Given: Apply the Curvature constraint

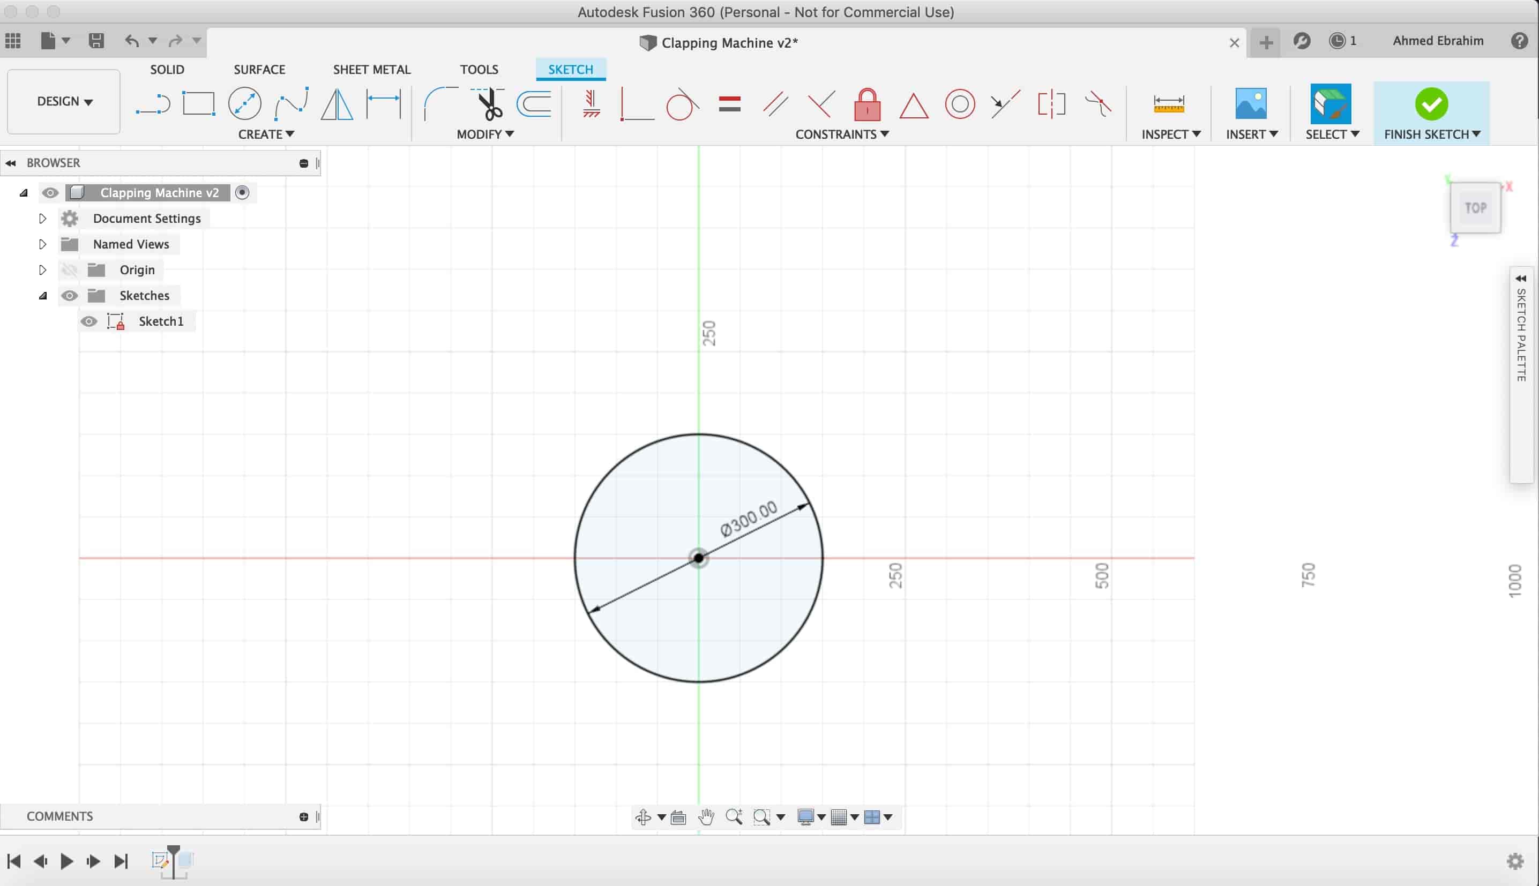Looking at the screenshot, I should click(1098, 103).
